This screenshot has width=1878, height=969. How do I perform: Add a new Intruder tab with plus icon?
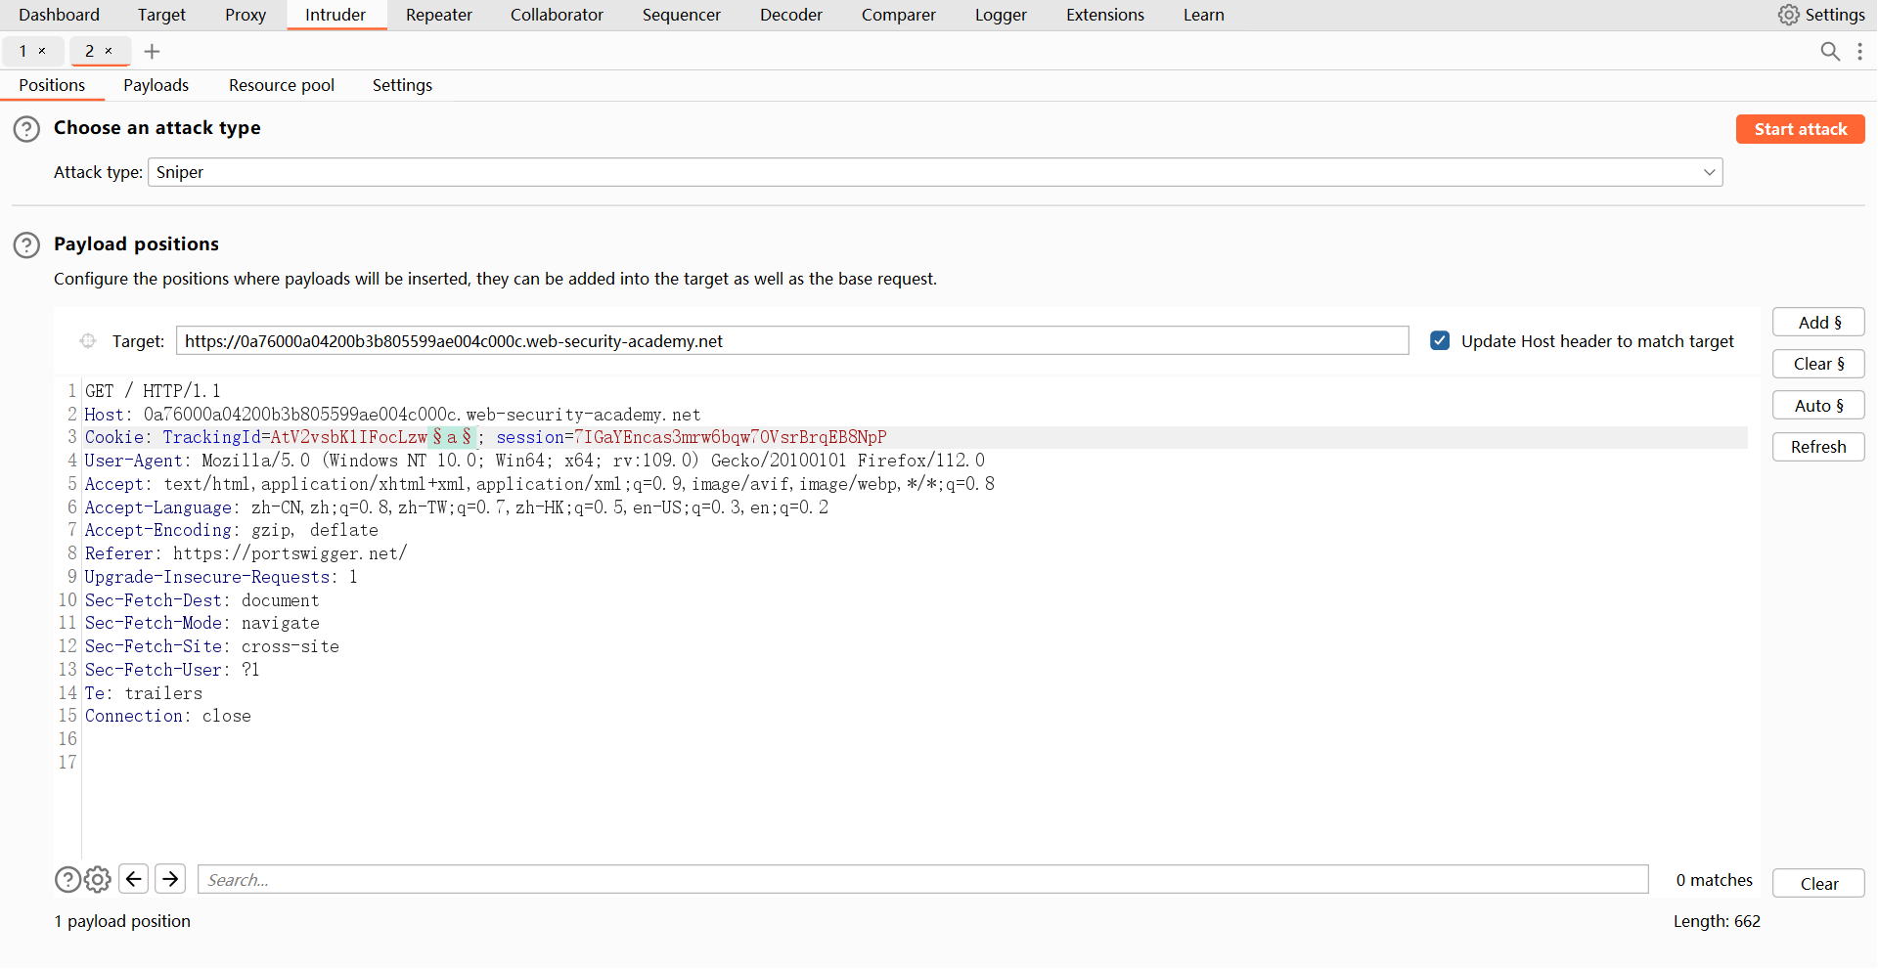(152, 51)
